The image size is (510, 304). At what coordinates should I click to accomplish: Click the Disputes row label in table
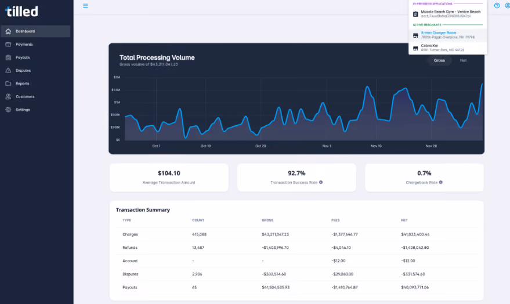coord(131,274)
